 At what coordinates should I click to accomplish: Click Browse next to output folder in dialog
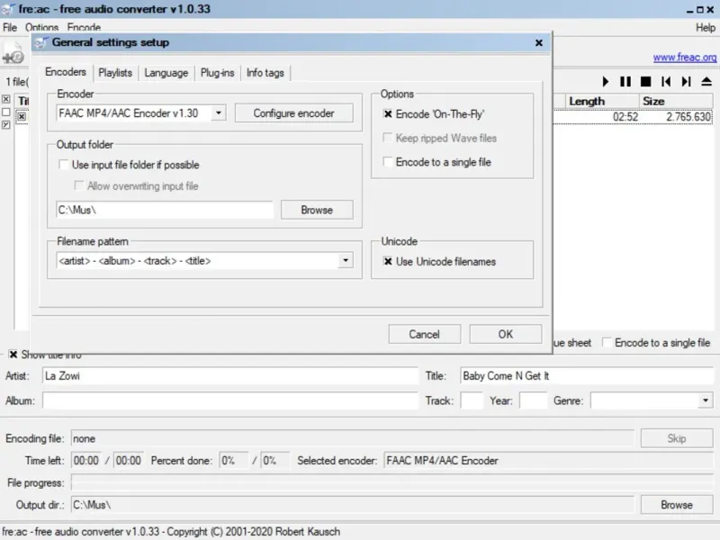pos(317,210)
